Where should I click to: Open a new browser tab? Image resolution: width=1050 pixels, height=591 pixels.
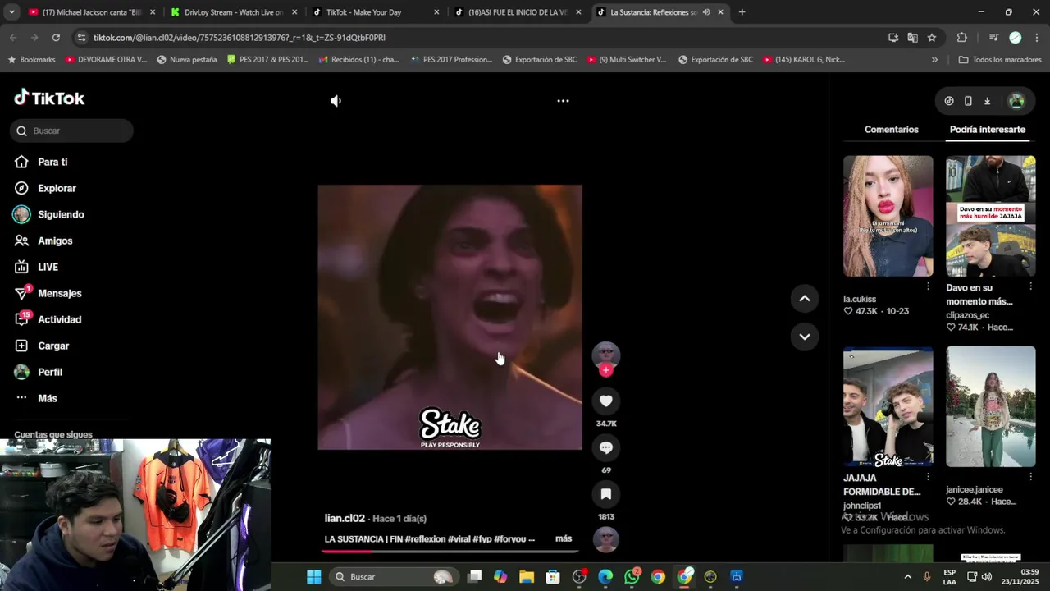click(742, 12)
